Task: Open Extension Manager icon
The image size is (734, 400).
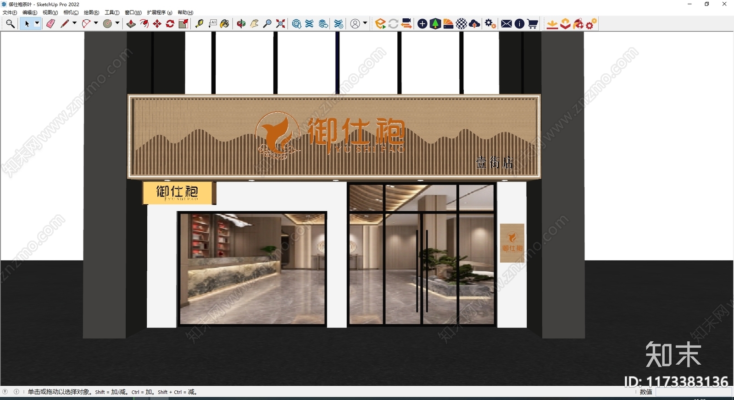Action: (x=339, y=24)
